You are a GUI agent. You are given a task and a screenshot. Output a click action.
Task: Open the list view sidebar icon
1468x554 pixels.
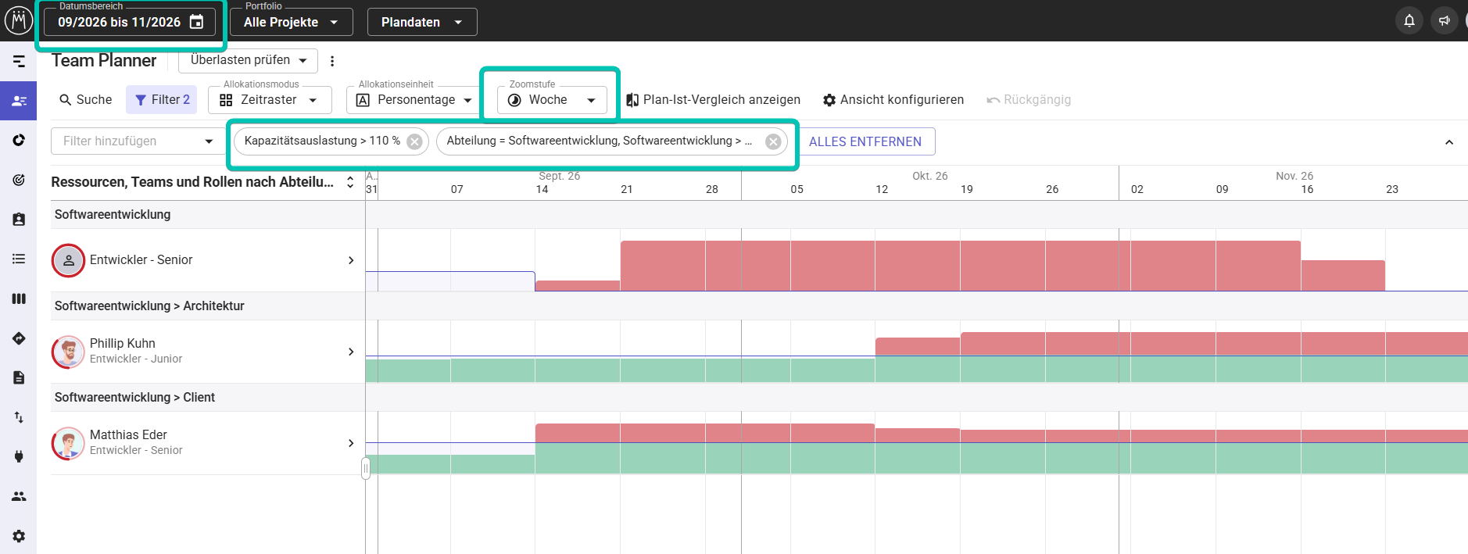pos(19,259)
